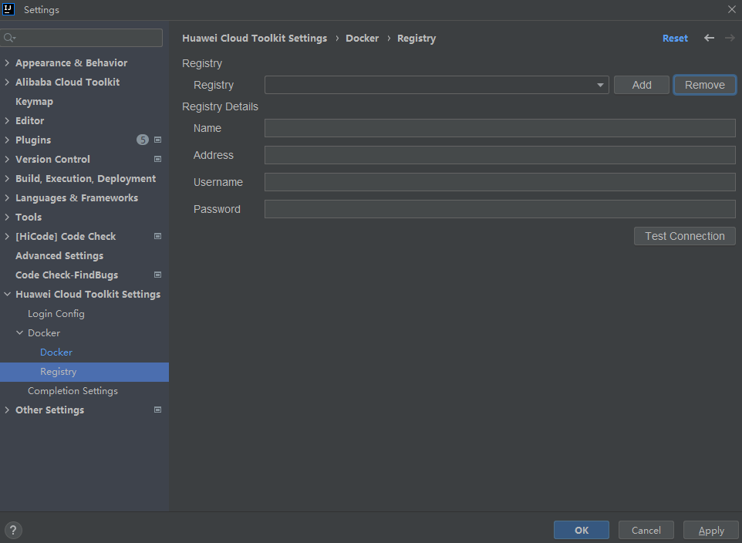
Task: Click the Remove registry button
Action: [705, 85]
